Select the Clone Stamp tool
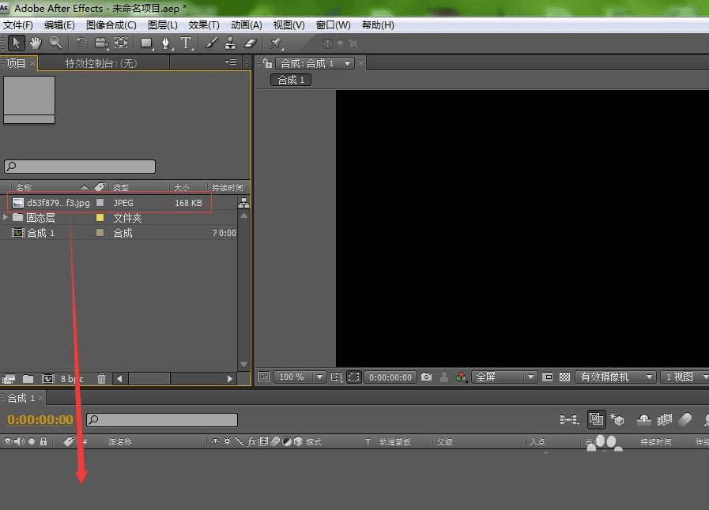The width and height of the screenshot is (709, 510). tap(230, 43)
